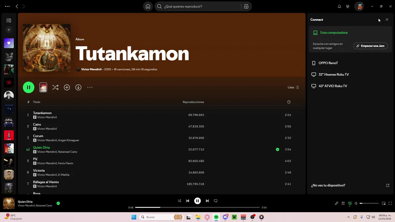Open Windows Start menu
The image size is (395, 222).
pyautogui.click(x=134, y=217)
